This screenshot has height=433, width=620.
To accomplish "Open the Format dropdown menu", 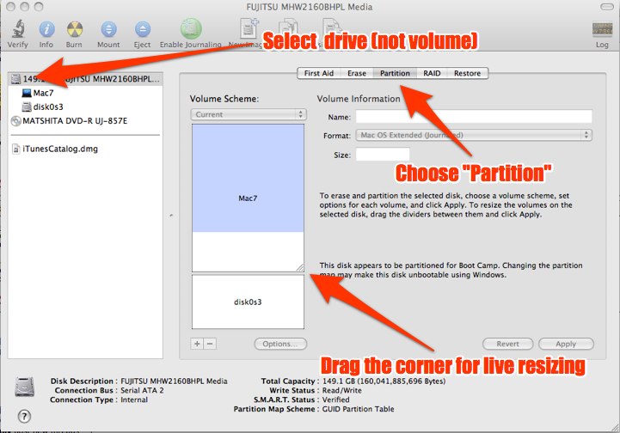I will pyautogui.click(x=474, y=135).
